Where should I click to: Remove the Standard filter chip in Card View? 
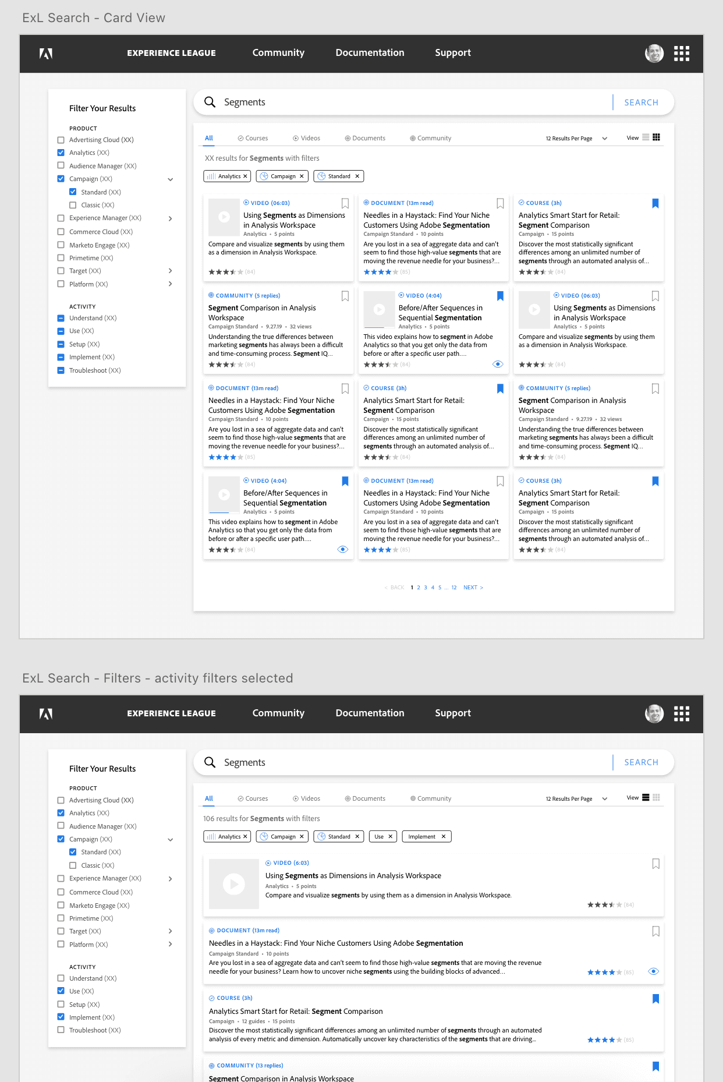[357, 176]
